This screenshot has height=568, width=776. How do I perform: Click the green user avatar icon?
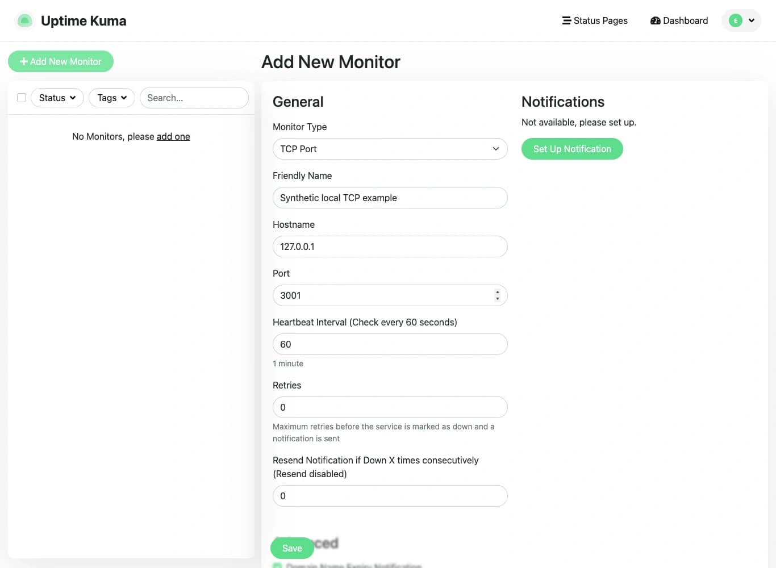coord(736,20)
